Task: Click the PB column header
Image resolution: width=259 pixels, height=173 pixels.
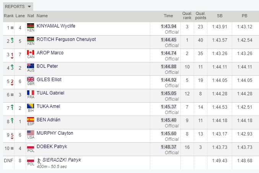Action: [244, 16]
